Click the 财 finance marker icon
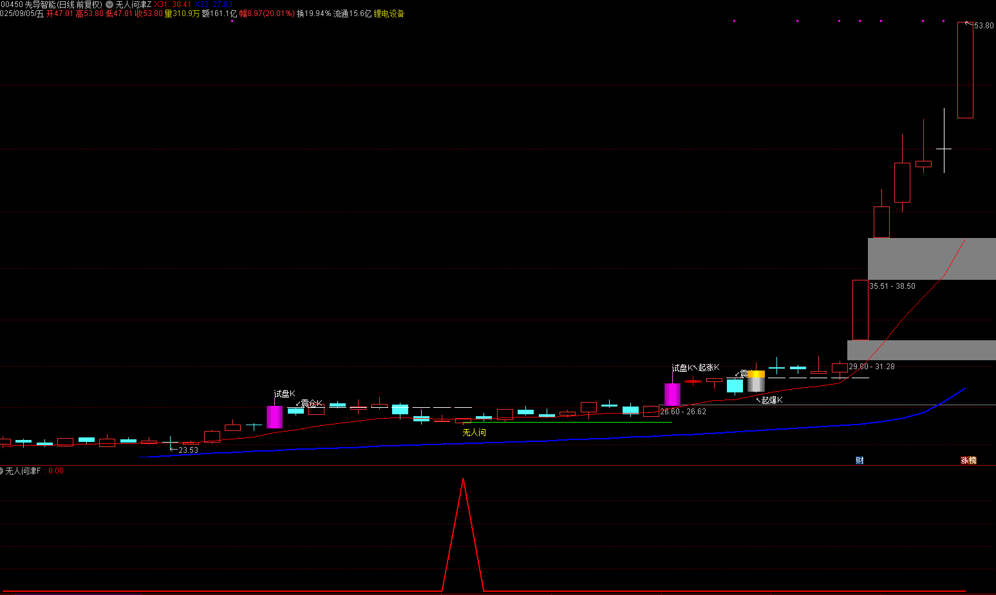The height and width of the screenshot is (595, 996). coord(860,461)
